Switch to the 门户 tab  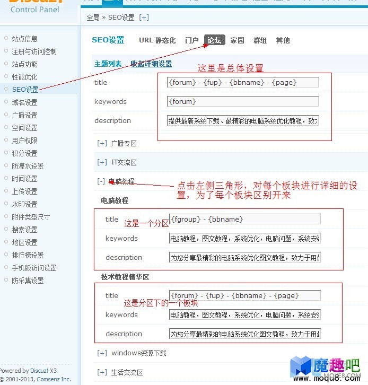tap(192, 40)
